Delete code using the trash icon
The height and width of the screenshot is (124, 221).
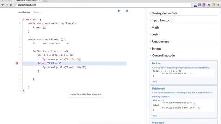click(127, 11)
